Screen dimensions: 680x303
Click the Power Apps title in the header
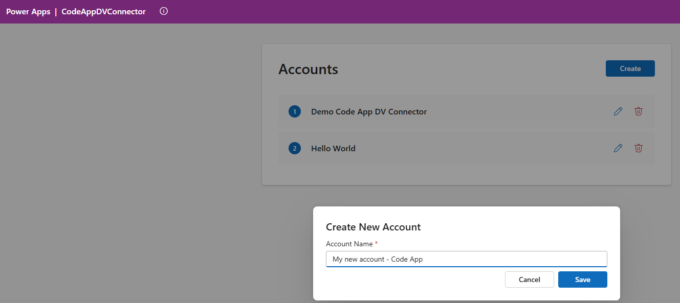[28, 11]
